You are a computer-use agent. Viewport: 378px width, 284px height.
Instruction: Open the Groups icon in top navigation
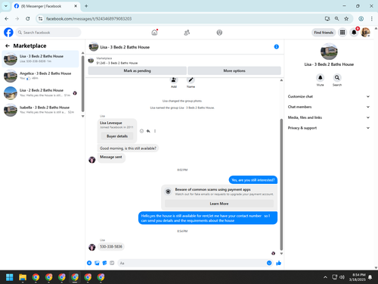pos(219,33)
